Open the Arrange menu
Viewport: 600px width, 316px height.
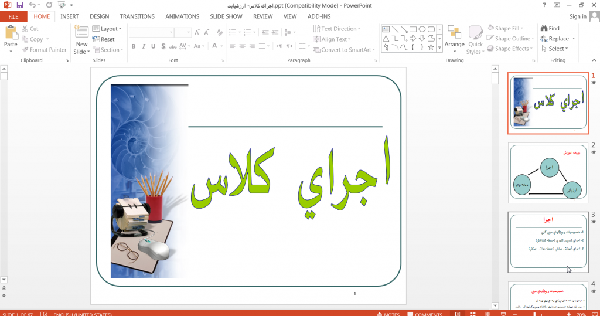click(x=454, y=39)
